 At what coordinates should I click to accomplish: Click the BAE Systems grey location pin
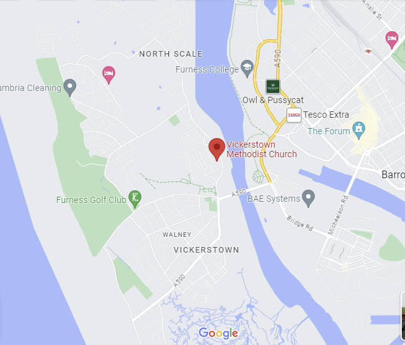coord(309,199)
